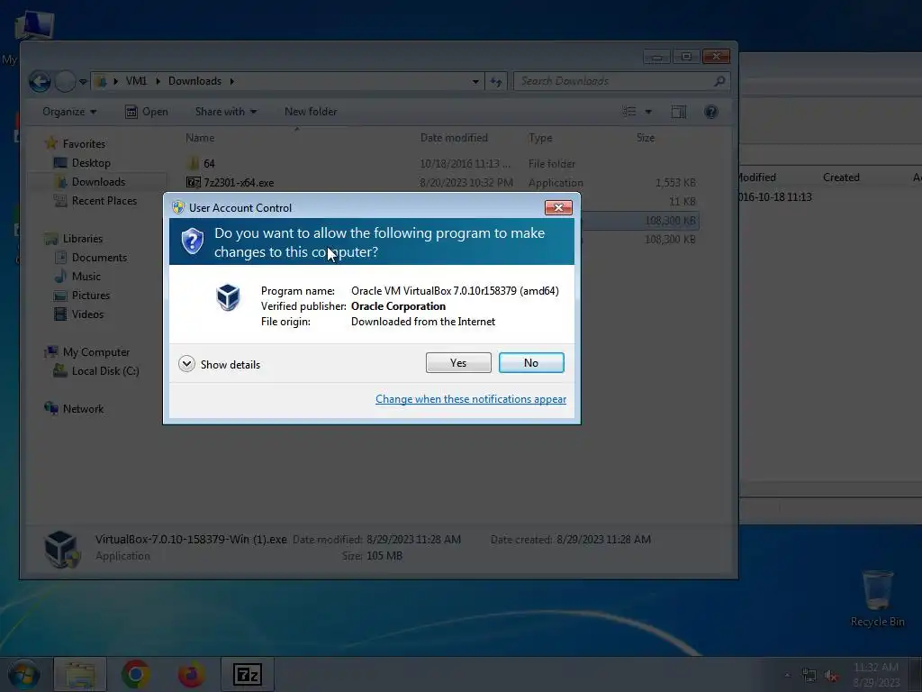Click Open in the Explorer toolbar

click(x=147, y=111)
